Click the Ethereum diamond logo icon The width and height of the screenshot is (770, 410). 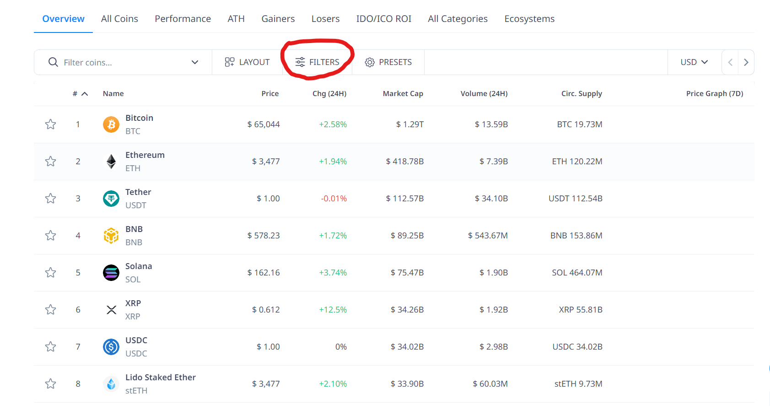[x=111, y=162]
